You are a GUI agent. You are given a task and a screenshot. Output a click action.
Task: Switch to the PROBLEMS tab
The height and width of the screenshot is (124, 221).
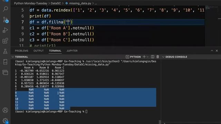[21, 51]
